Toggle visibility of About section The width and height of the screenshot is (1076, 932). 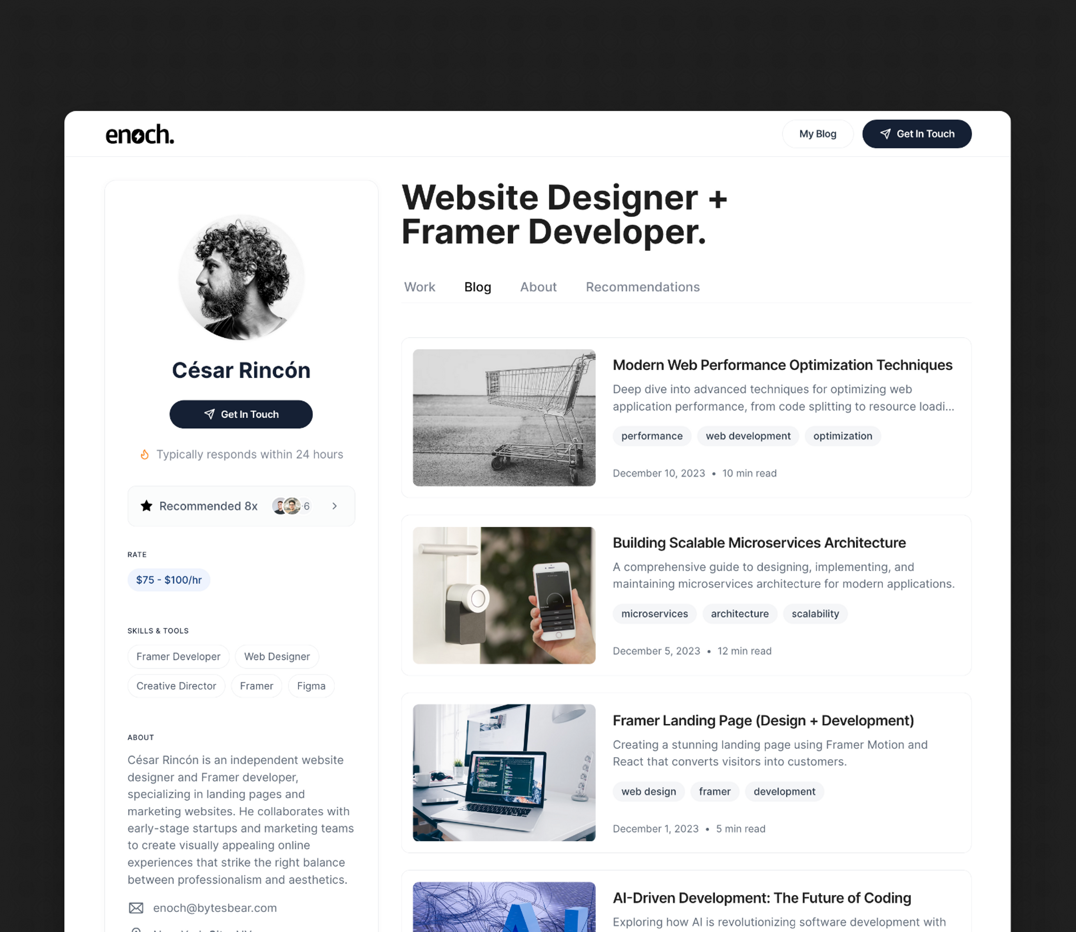click(538, 286)
